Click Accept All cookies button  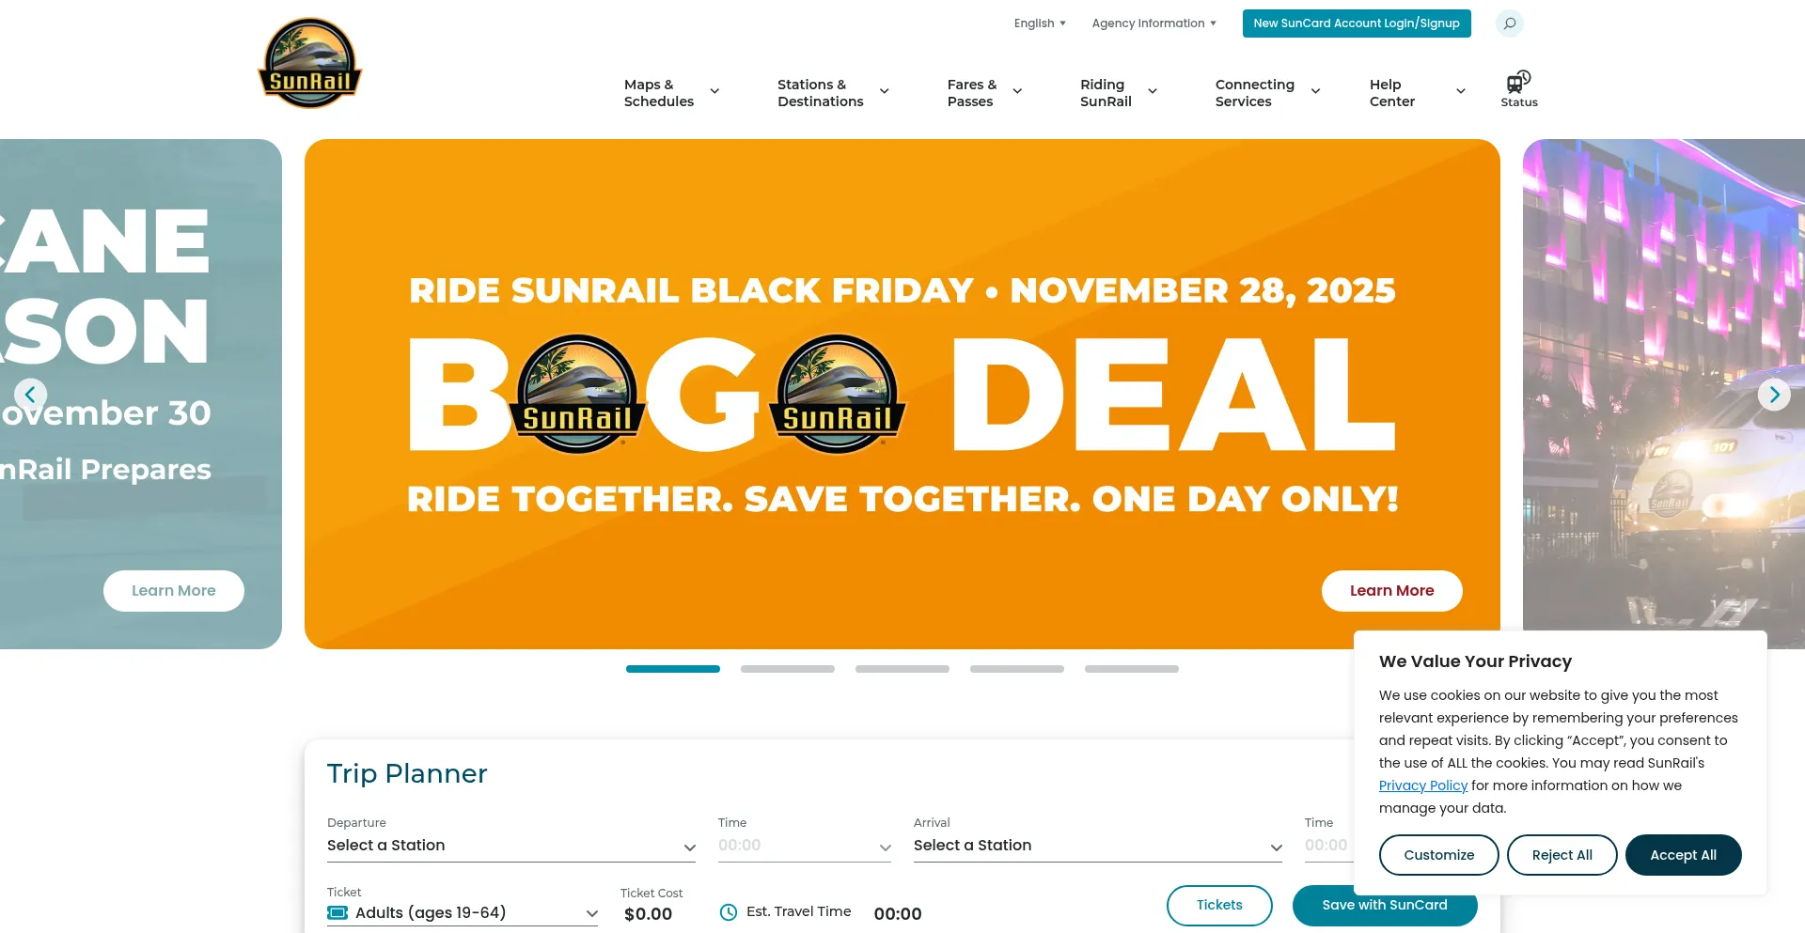[1683, 855]
